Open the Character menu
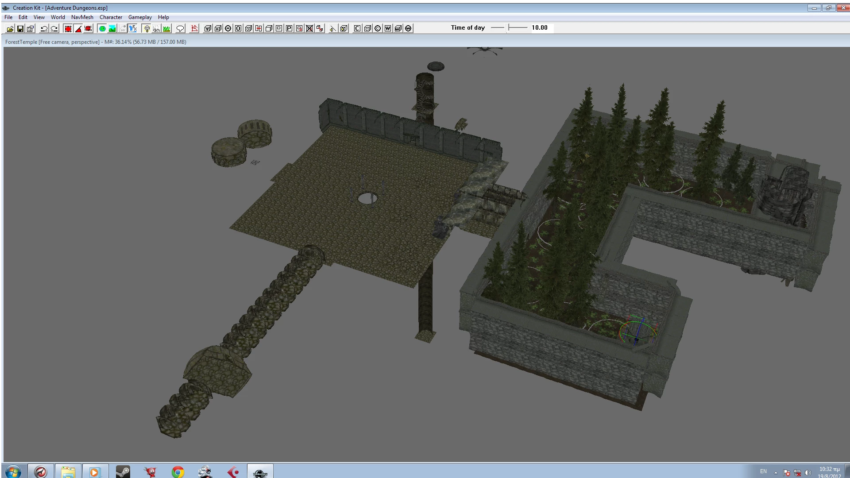Viewport: 850px width, 478px height. (x=111, y=17)
